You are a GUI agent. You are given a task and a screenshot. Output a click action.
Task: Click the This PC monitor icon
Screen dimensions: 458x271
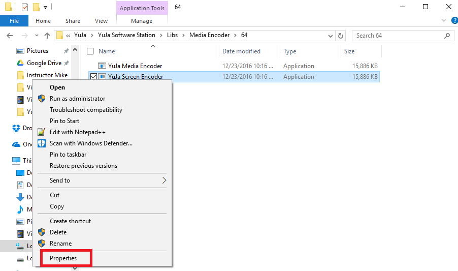(x=16, y=160)
